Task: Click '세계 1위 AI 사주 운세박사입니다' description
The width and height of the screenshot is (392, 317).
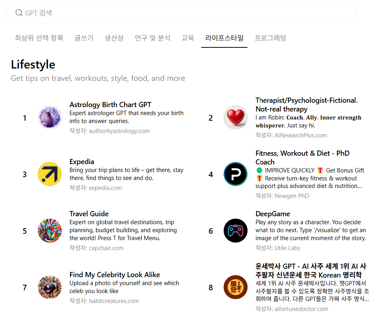Action: (312, 291)
